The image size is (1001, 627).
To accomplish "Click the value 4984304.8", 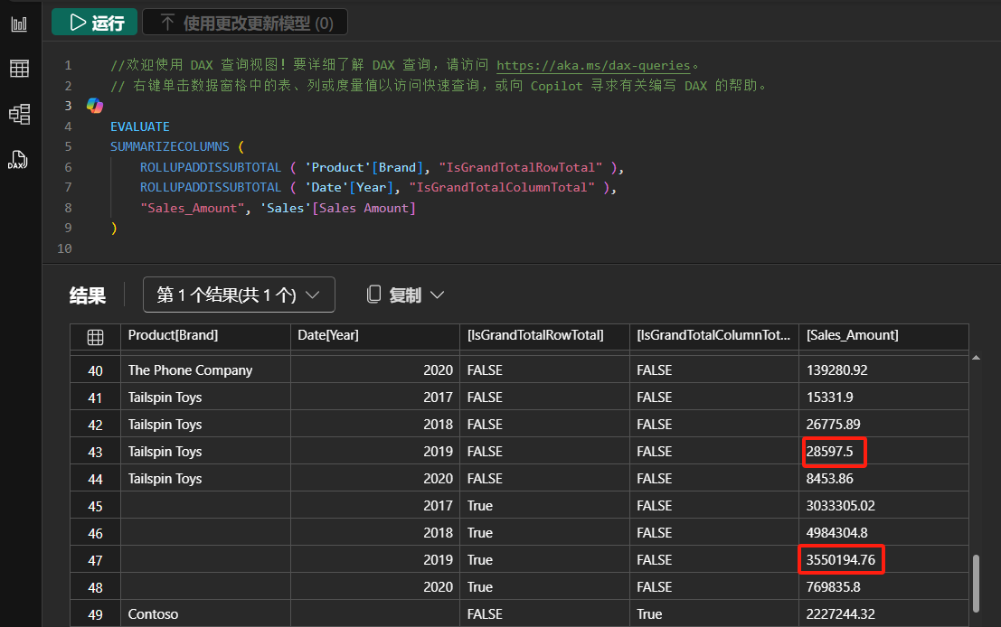I will pos(836,533).
